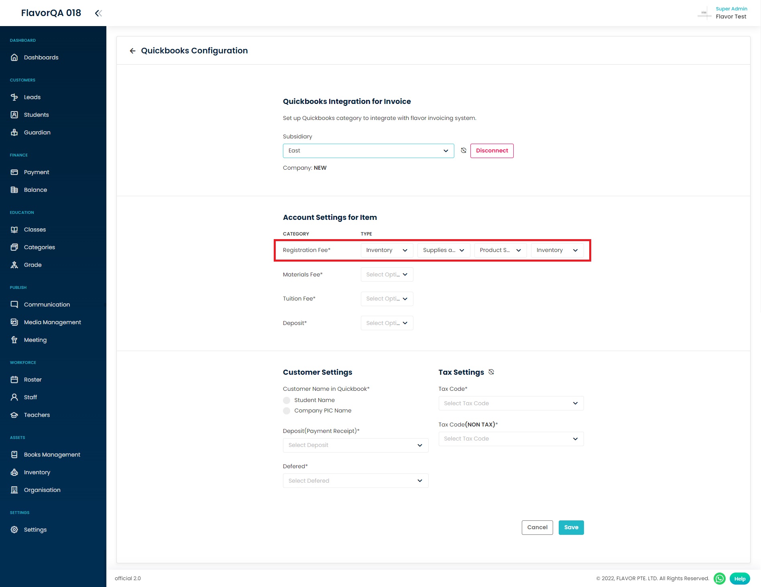Viewport: 761px width, 587px height.
Task: Click the Balance icon in the sidebar
Action: point(14,190)
